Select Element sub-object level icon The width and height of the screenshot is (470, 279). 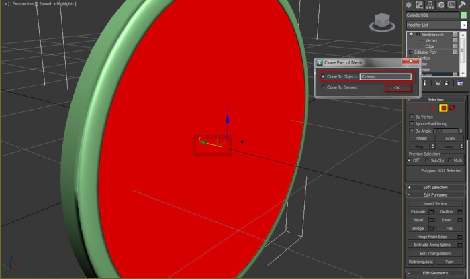click(x=452, y=108)
